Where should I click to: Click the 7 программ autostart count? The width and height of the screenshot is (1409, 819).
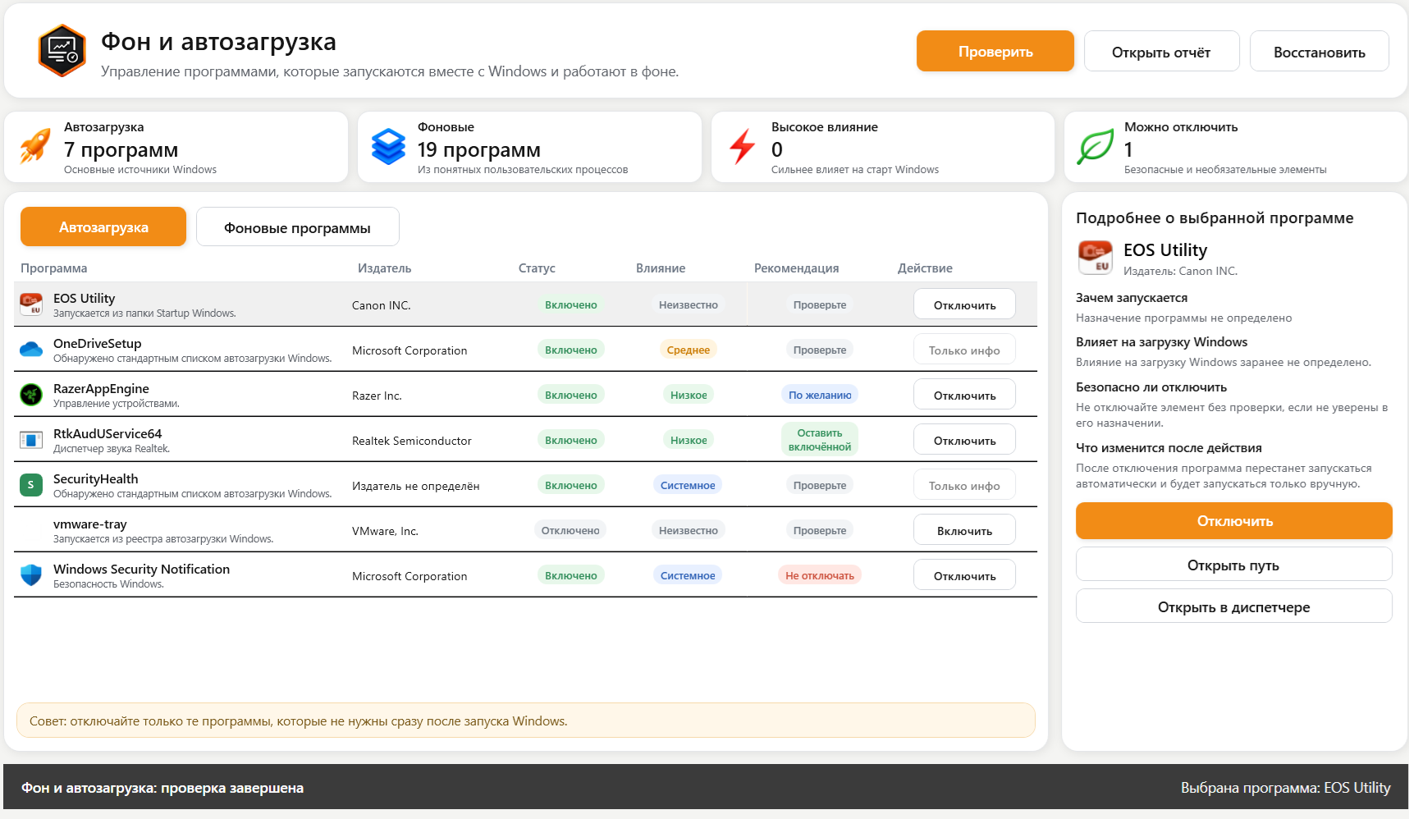click(x=121, y=149)
